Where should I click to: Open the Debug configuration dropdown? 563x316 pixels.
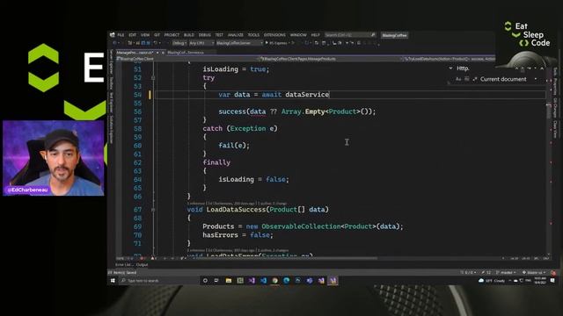[x=179, y=43]
